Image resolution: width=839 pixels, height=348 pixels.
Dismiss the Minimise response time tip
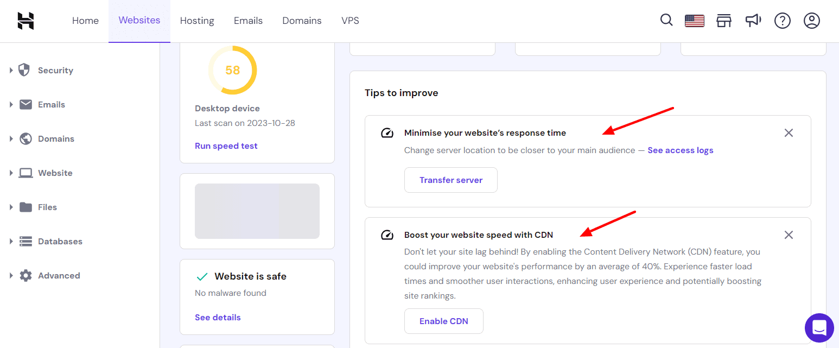(789, 133)
